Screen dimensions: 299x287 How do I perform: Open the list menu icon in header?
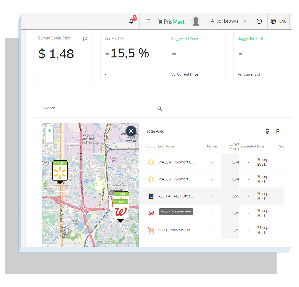point(148,21)
